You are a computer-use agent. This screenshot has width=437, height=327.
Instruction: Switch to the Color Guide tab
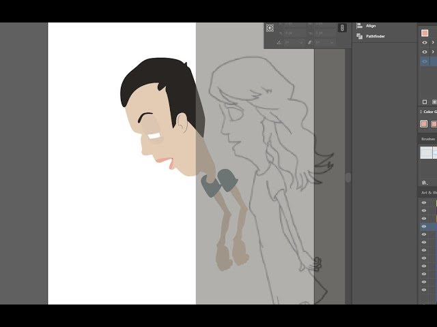(x=430, y=112)
